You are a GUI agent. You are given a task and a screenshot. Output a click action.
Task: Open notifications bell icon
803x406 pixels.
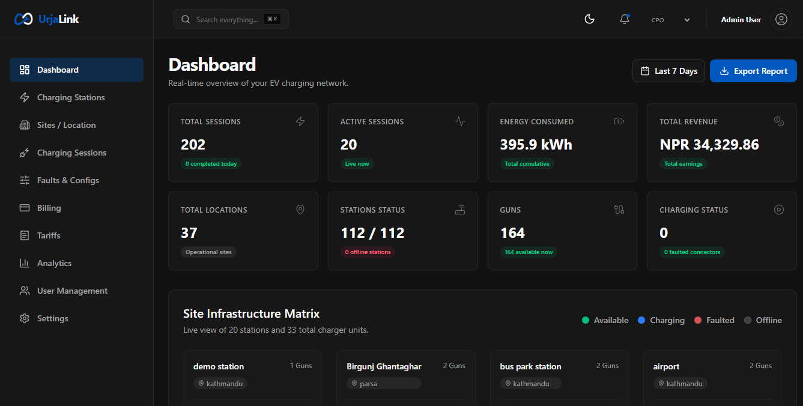point(625,19)
